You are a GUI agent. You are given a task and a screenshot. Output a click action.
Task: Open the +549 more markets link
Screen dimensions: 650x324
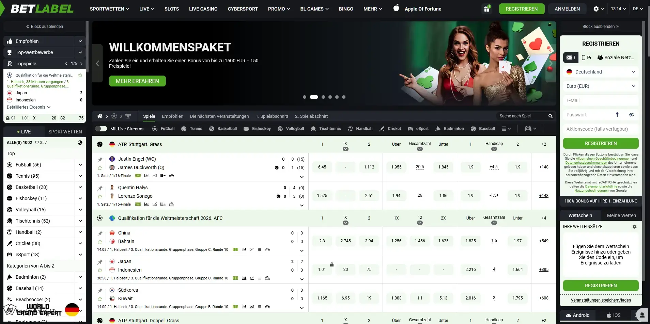pyautogui.click(x=544, y=241)
